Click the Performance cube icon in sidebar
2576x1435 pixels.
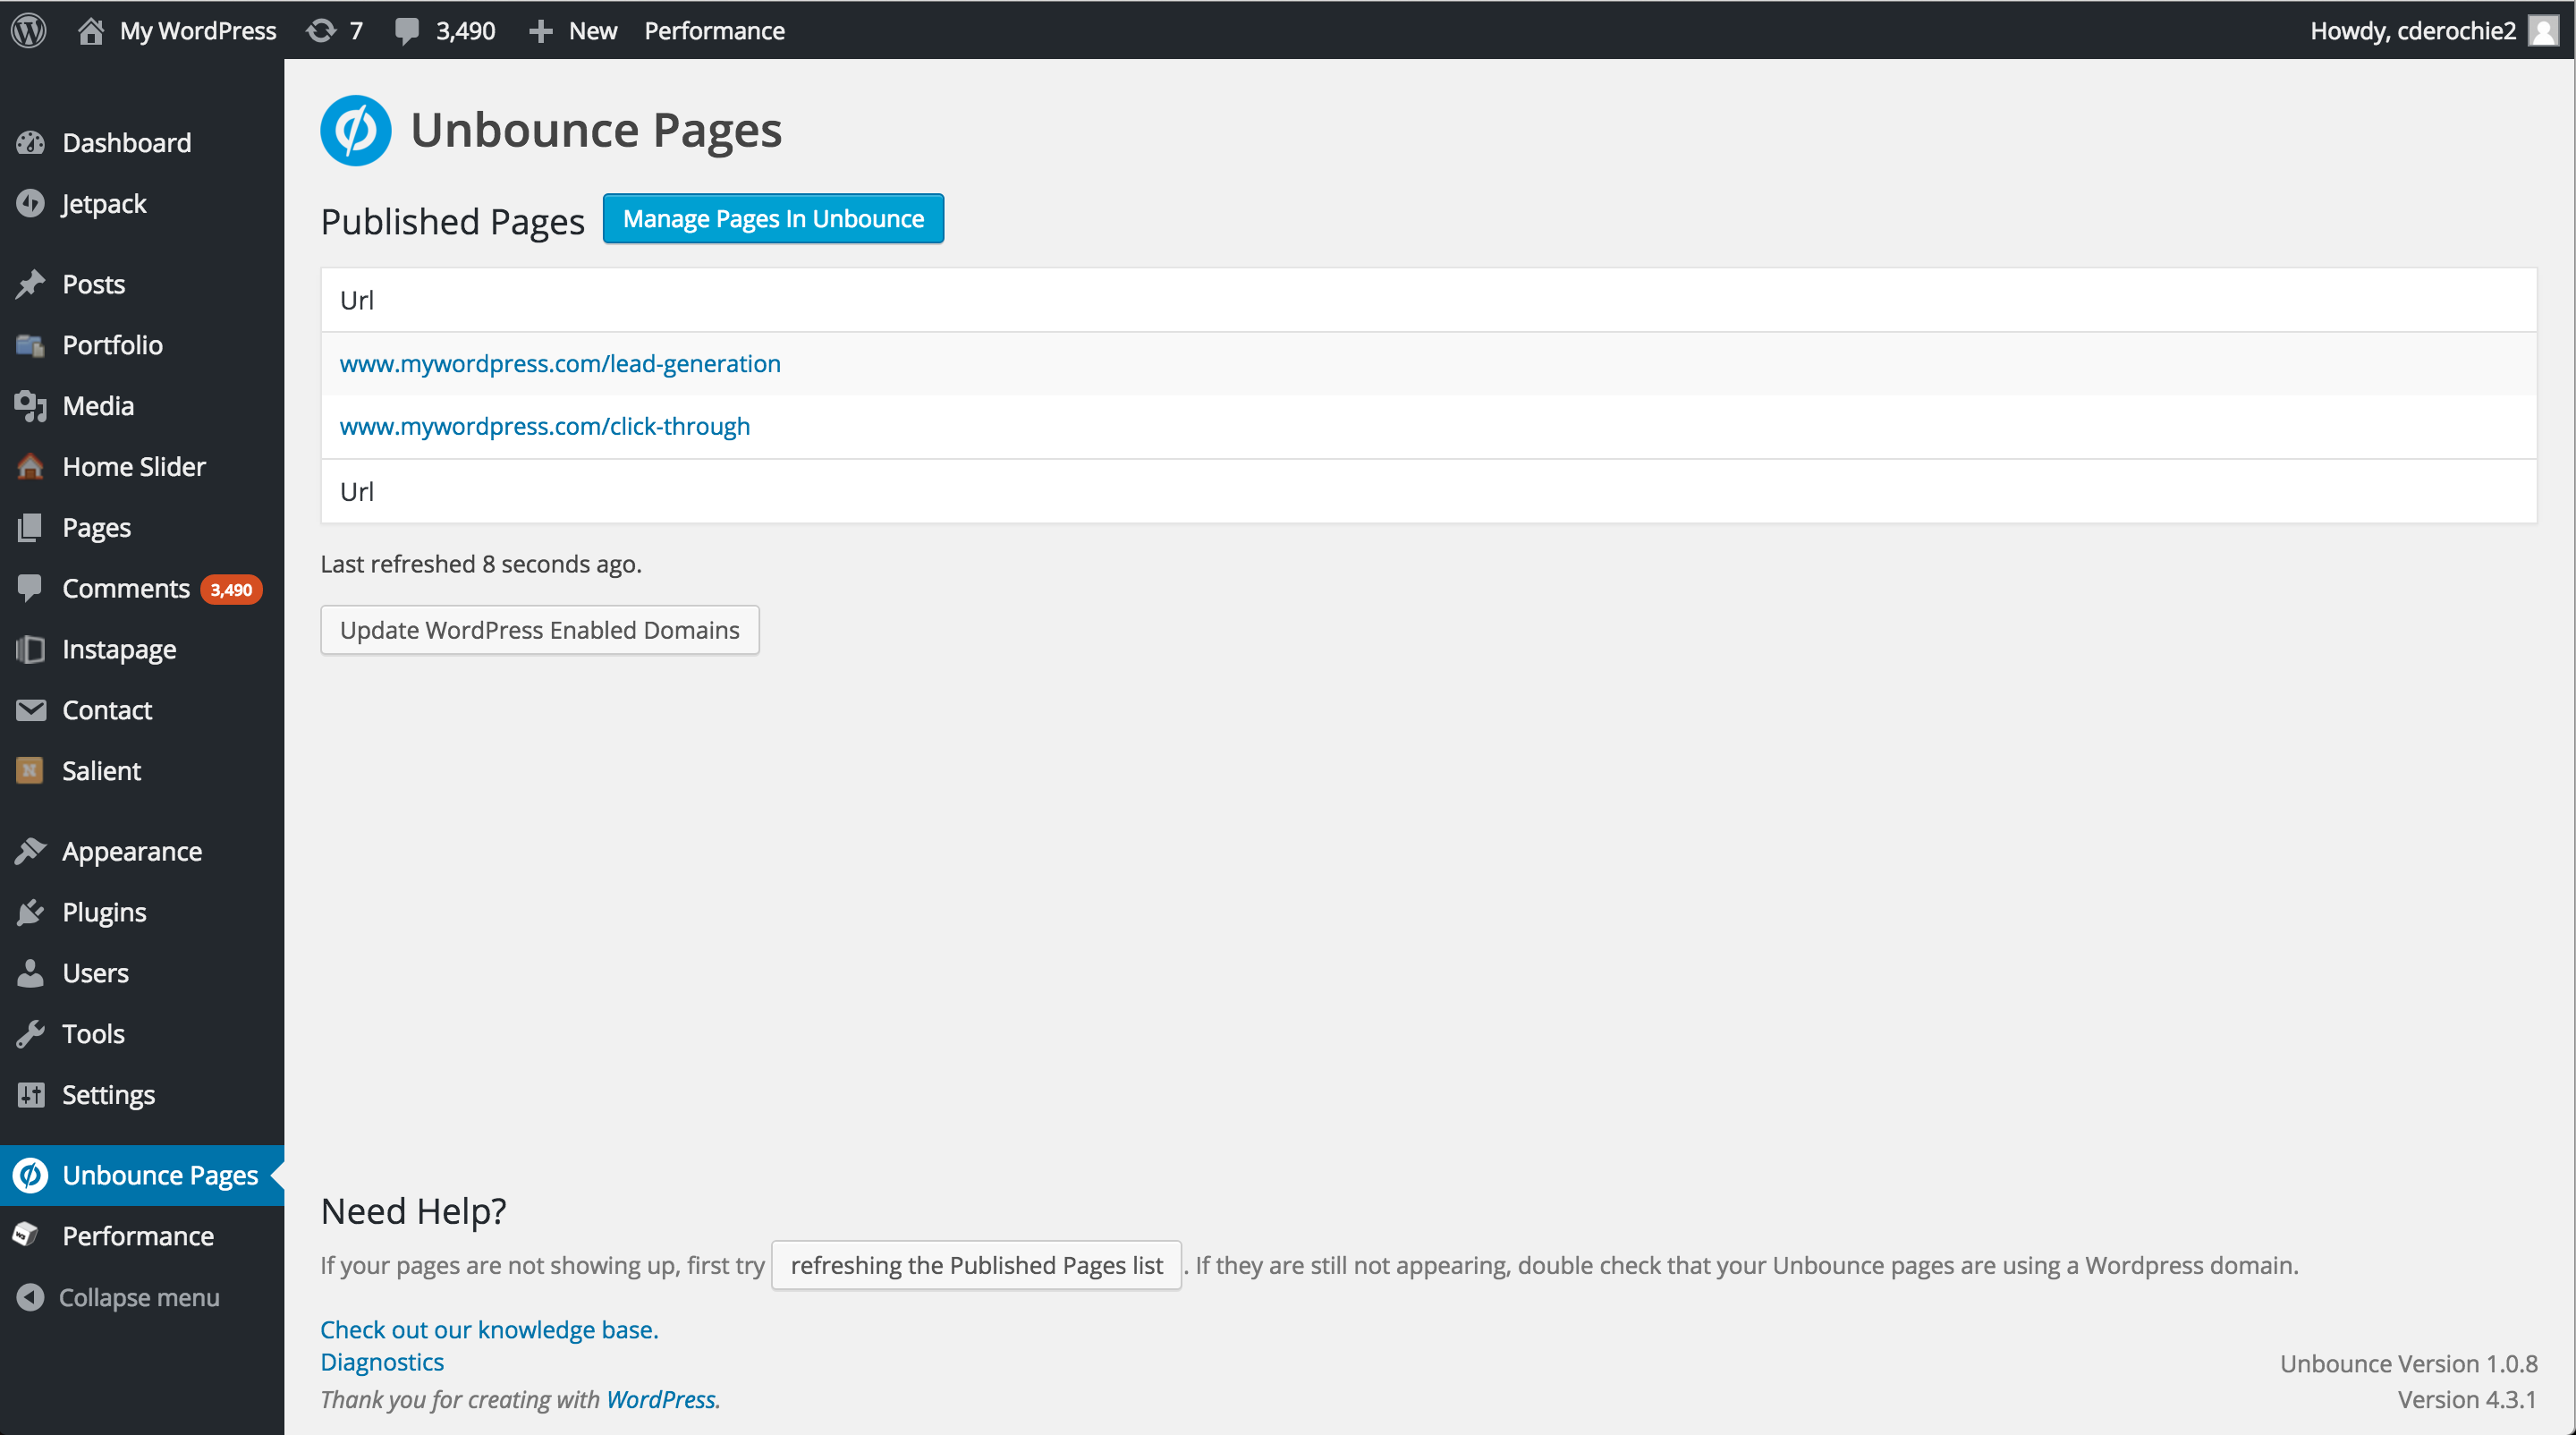point(27,1235)
